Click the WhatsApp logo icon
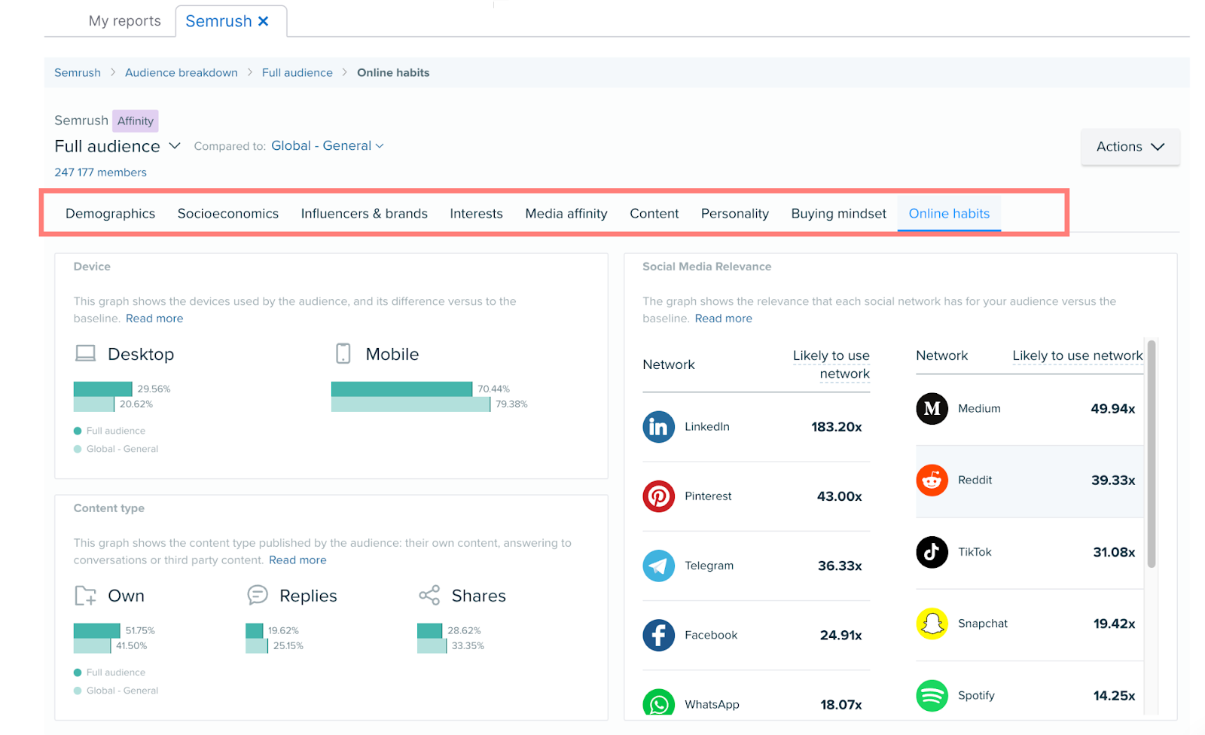 coord(658,703)
